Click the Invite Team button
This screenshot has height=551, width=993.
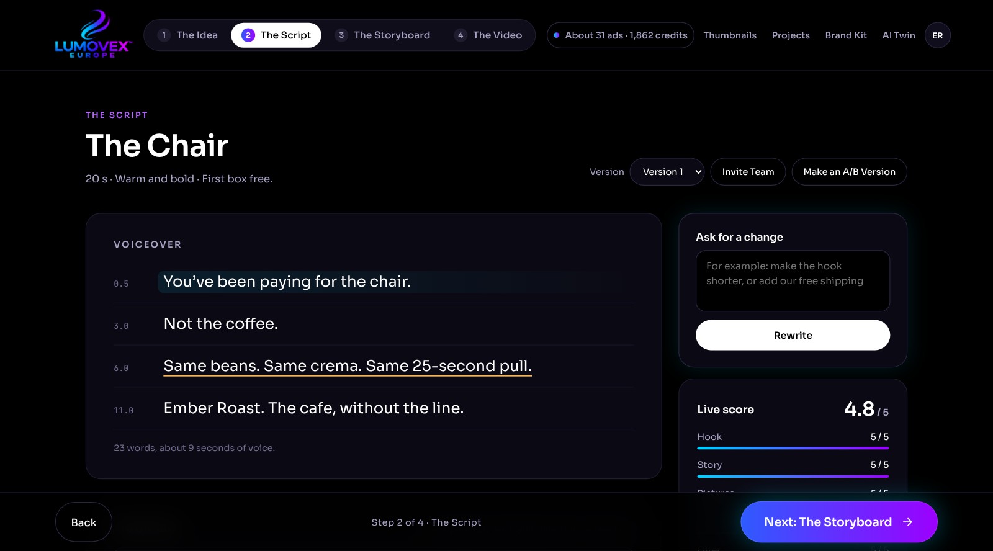(748, 172)
